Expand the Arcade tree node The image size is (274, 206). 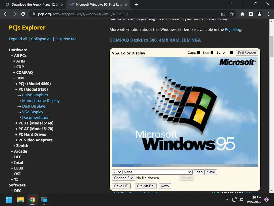pyautogui.click(x=19, y=151)
